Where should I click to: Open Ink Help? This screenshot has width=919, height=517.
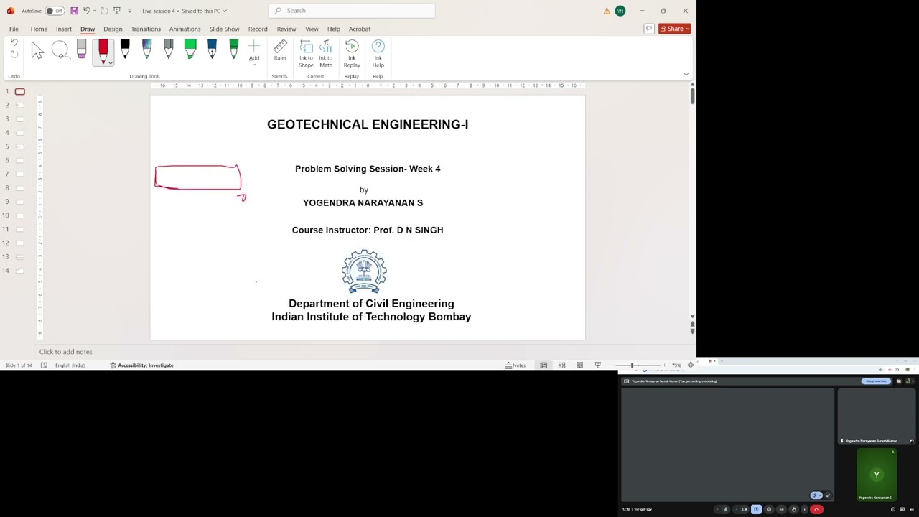point(378,54)
